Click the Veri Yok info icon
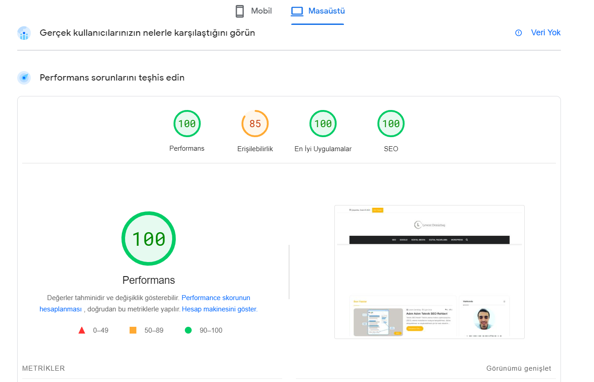The width and height of the screenshot is (594, 382). point(519,33)
